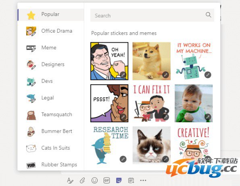This screenshot has height=186, width=240.
Task: Click the paperclip Attach file icon
Action: pyautogui.click(x=82, y=180)
